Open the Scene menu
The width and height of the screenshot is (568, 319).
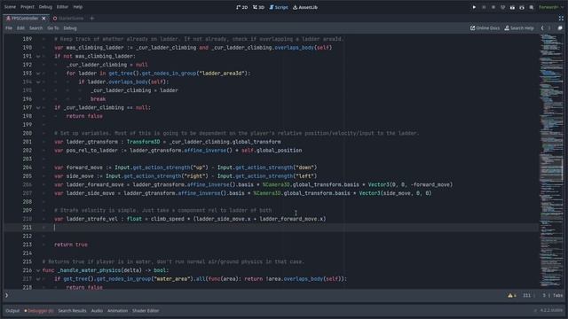pos(10,7)
